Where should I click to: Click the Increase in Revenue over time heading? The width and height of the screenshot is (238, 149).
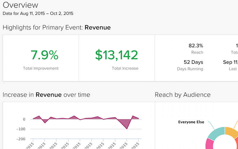tap(46, 95)
